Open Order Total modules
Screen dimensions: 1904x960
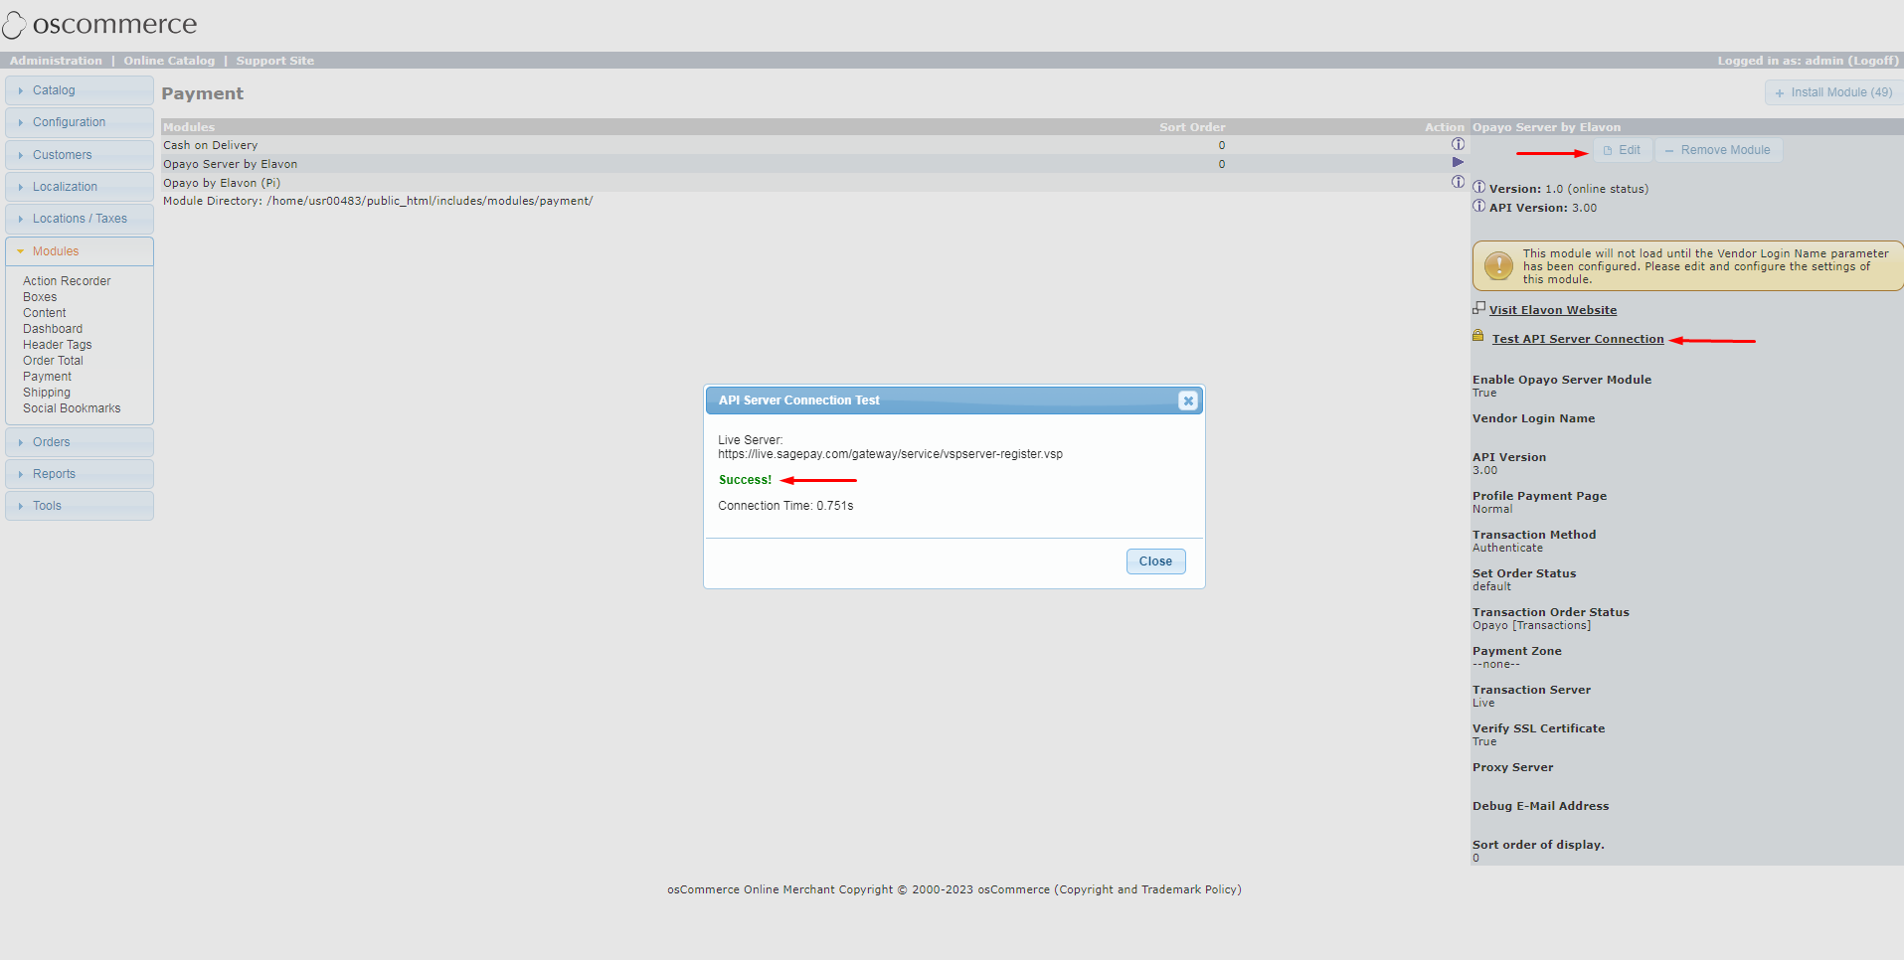[x=53, y=361]
